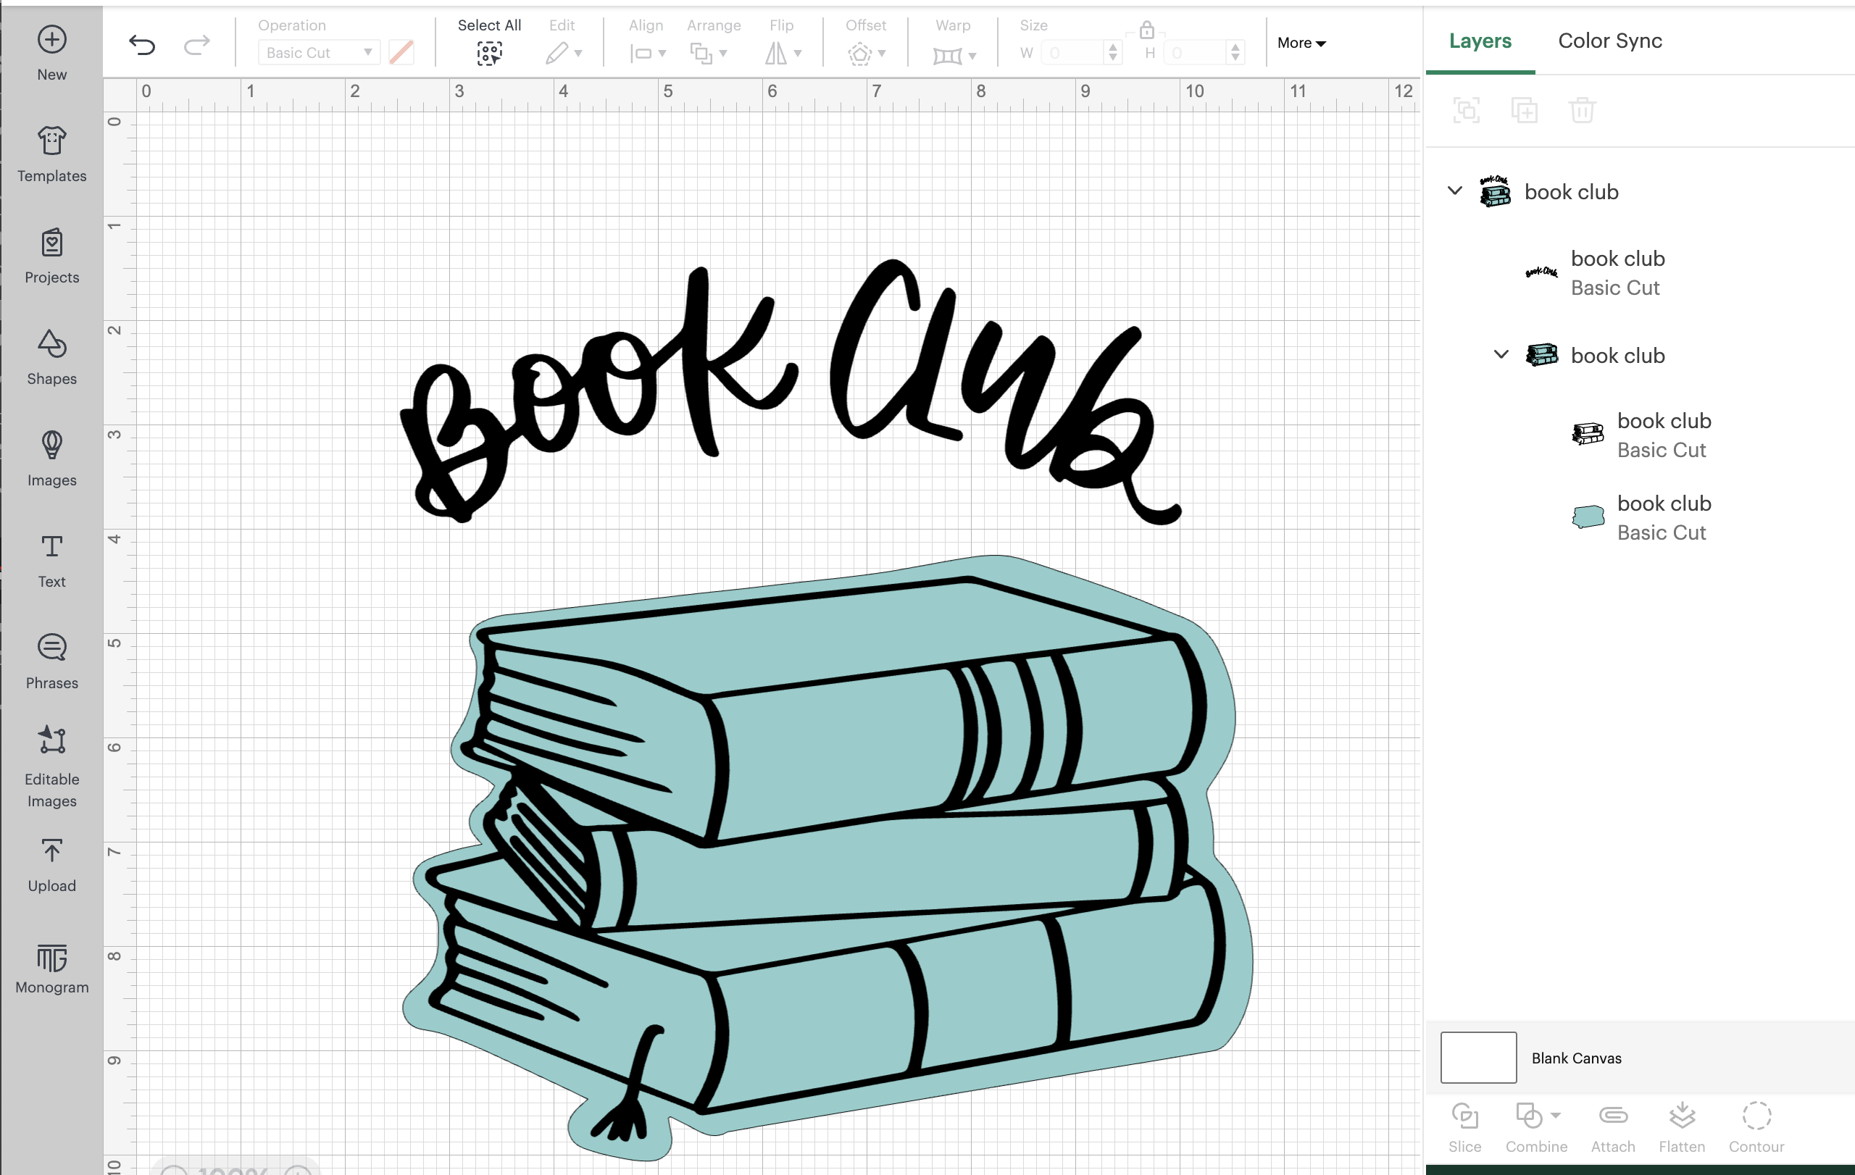Viewport: 1855px width, 1175px height.
Task: Open the Upload panel
Action: pyautogui.click(x=51, y=864)
